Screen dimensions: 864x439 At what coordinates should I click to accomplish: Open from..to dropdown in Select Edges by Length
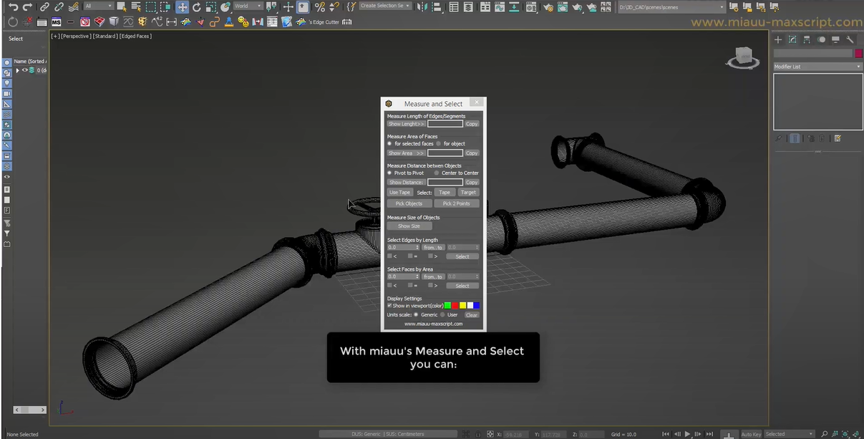433,247
